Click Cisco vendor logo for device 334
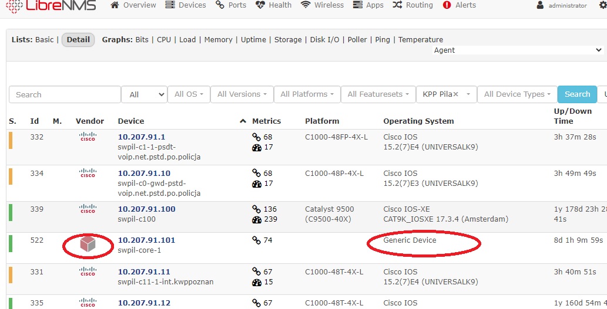This screenshot has height=309, width=607. click(x=88, y=172)
